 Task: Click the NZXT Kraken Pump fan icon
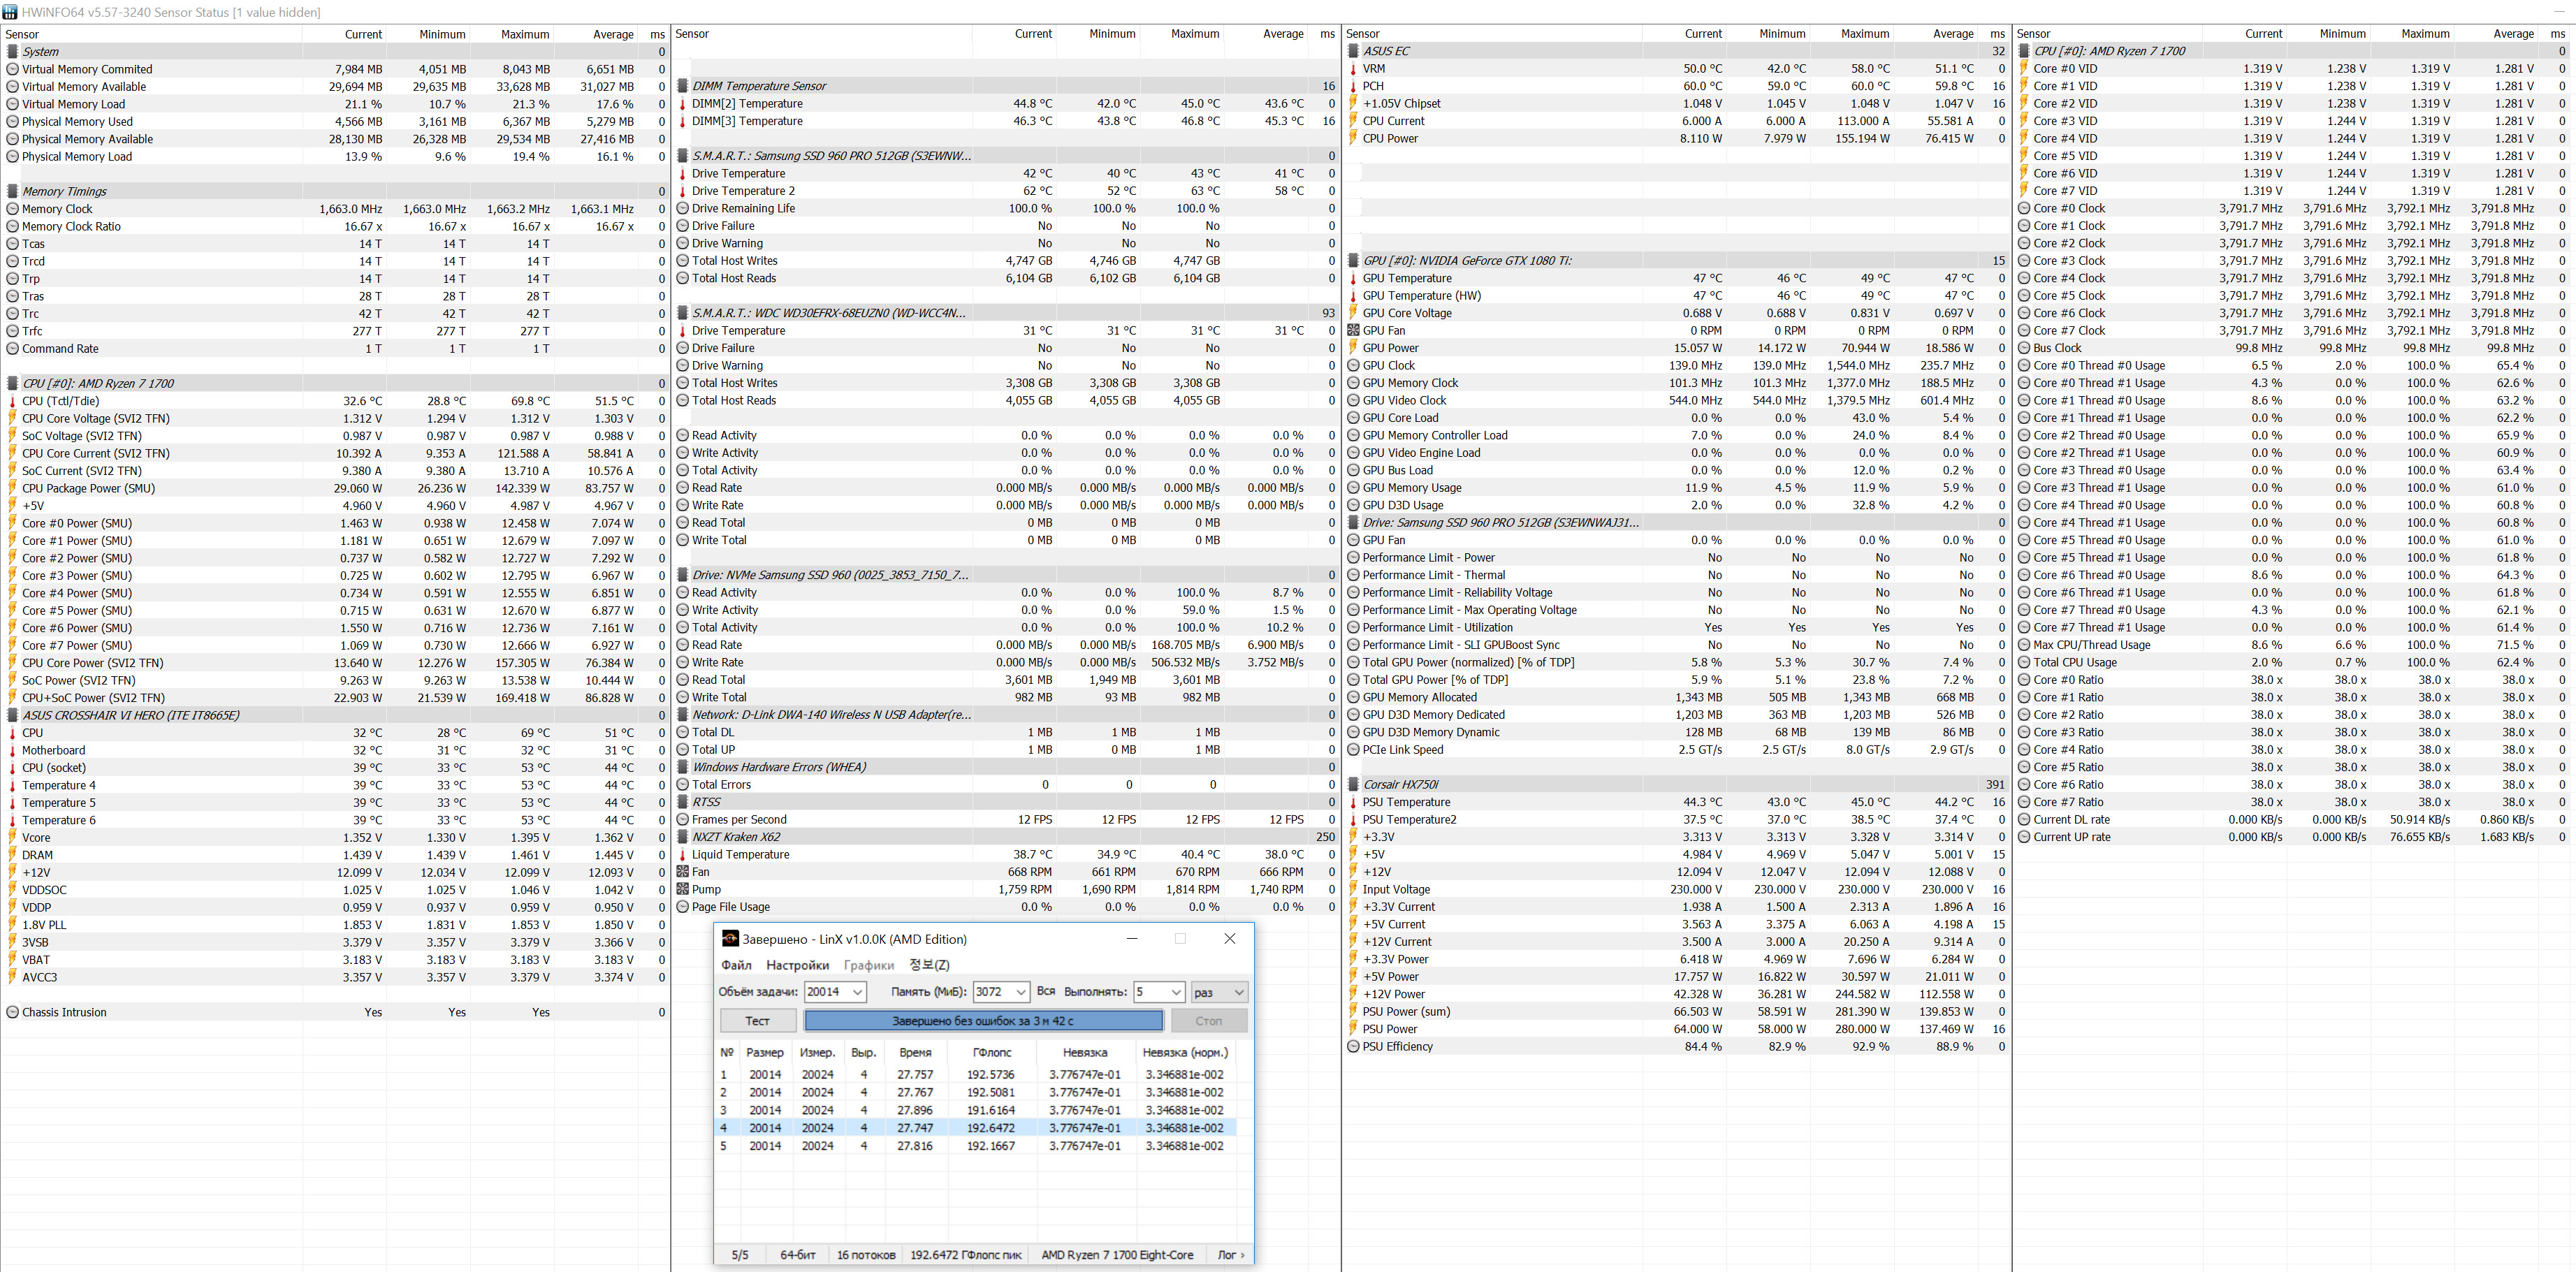[x=683, y=889]
